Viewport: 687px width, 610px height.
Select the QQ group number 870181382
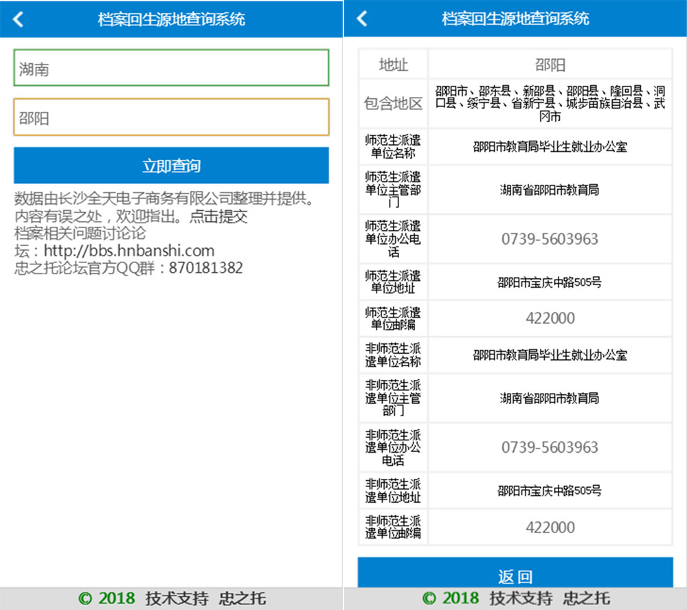(205, 268)
